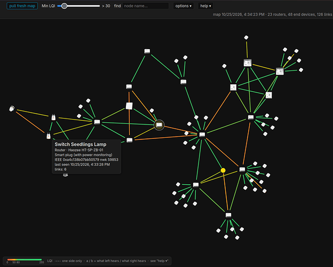Click the pull fresh map button
333x267 pixels.
22,6
